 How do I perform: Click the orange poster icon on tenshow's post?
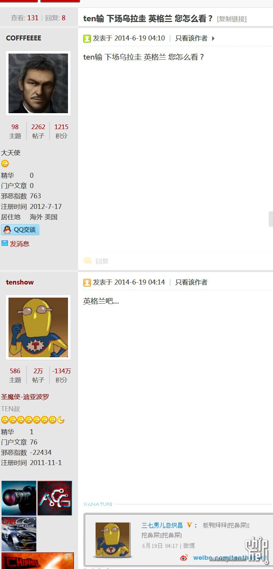coord(87,282)
